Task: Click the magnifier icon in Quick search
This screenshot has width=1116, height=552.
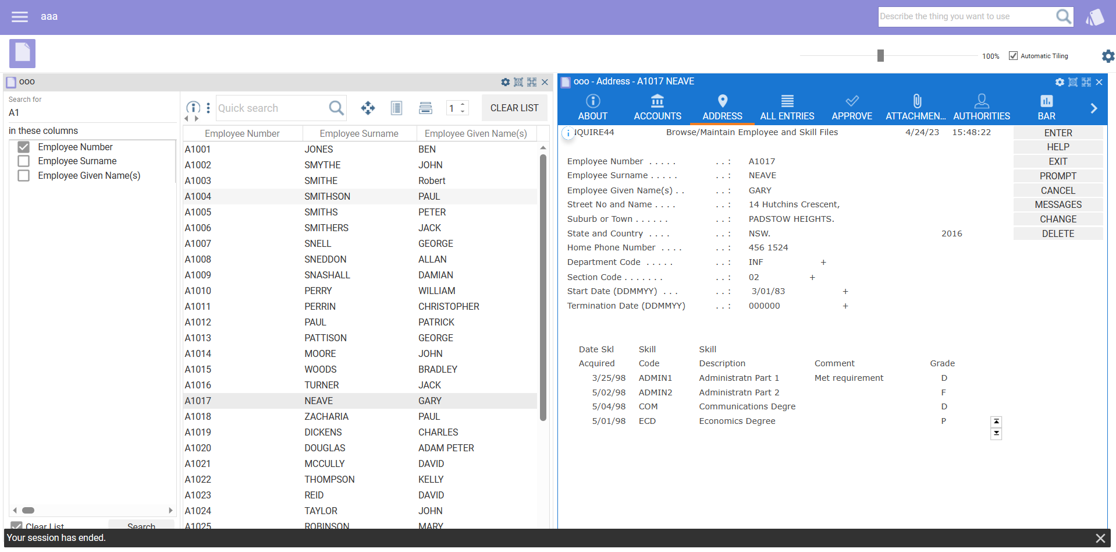Action: click(x=336, y=108)
